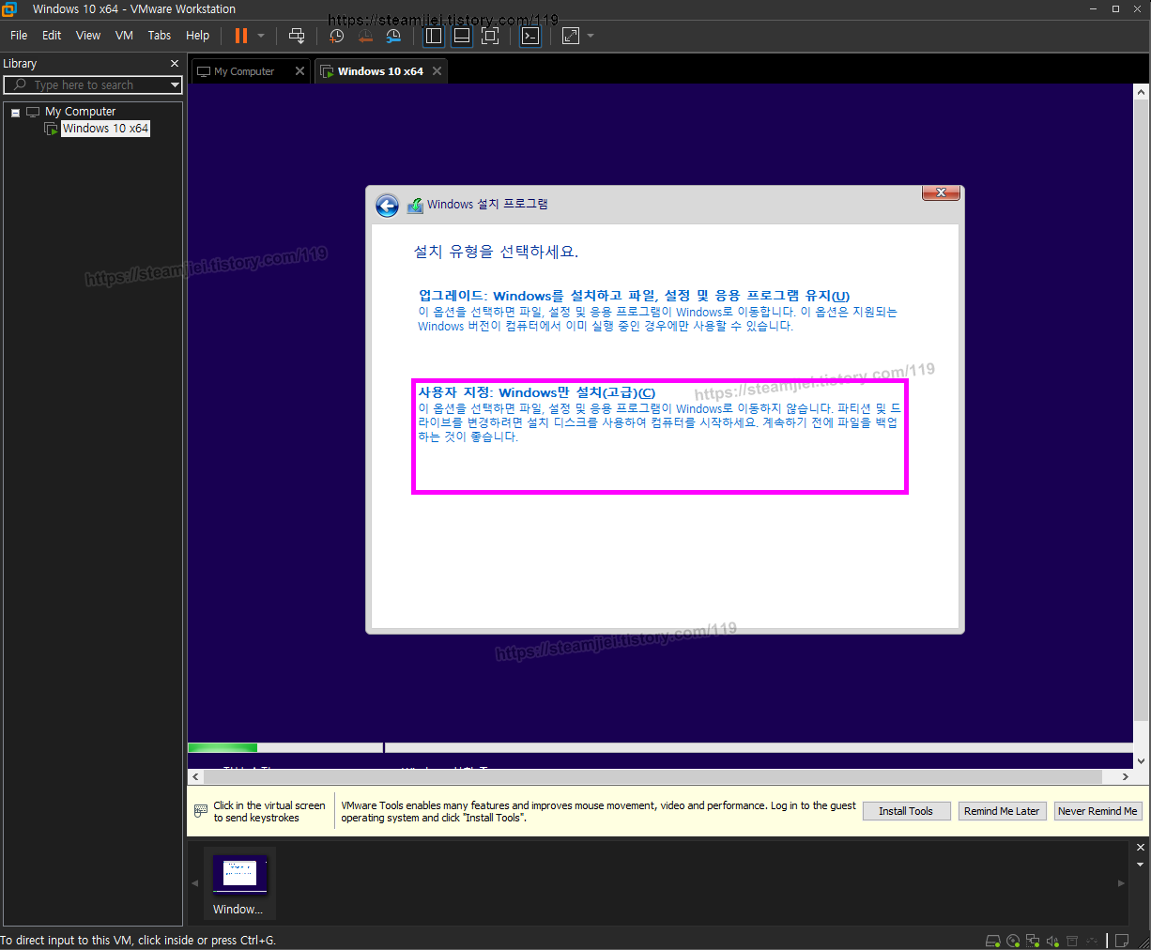Close the Windows 10 x64 tab

point(437,71)
